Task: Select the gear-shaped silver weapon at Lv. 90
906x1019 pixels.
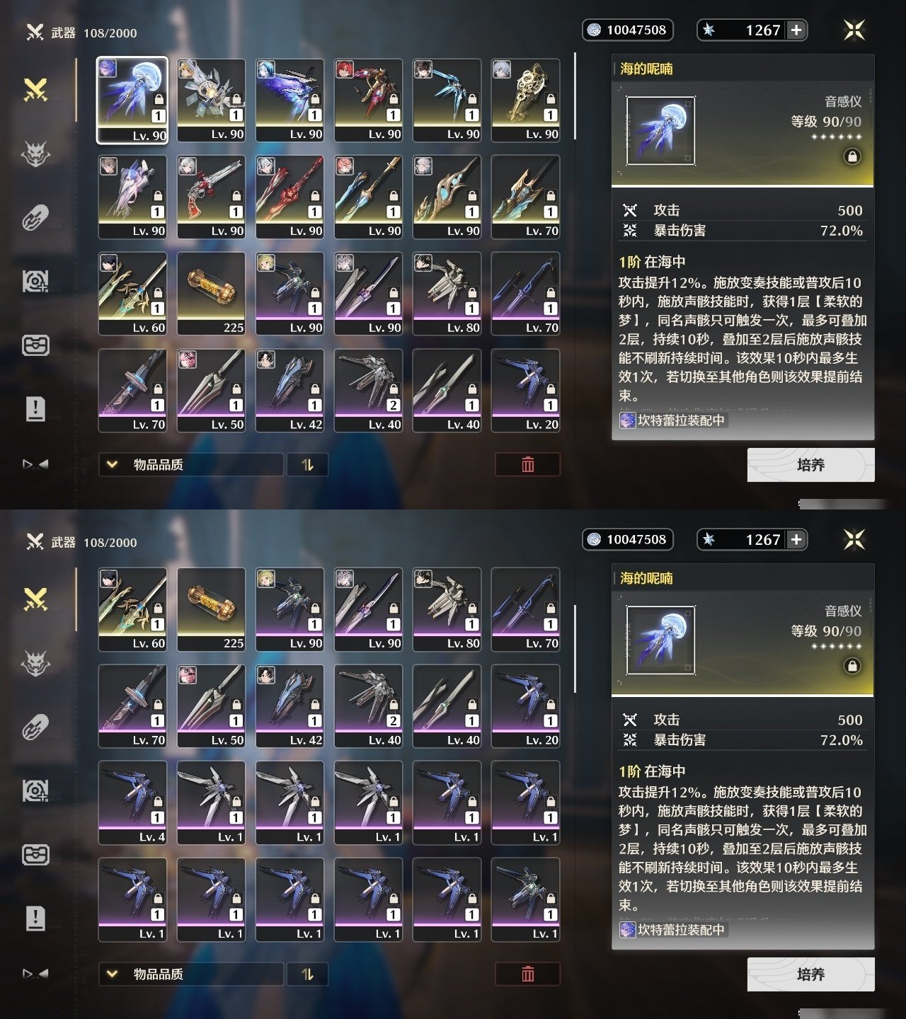Action: click(211, 100)
